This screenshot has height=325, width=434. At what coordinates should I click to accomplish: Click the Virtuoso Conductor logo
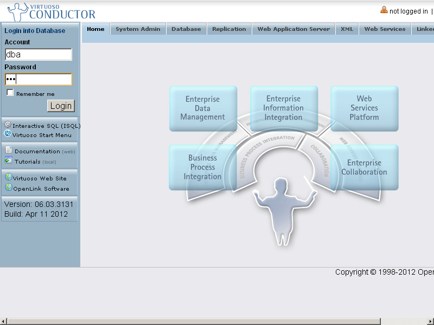click(x=52, y=11)
